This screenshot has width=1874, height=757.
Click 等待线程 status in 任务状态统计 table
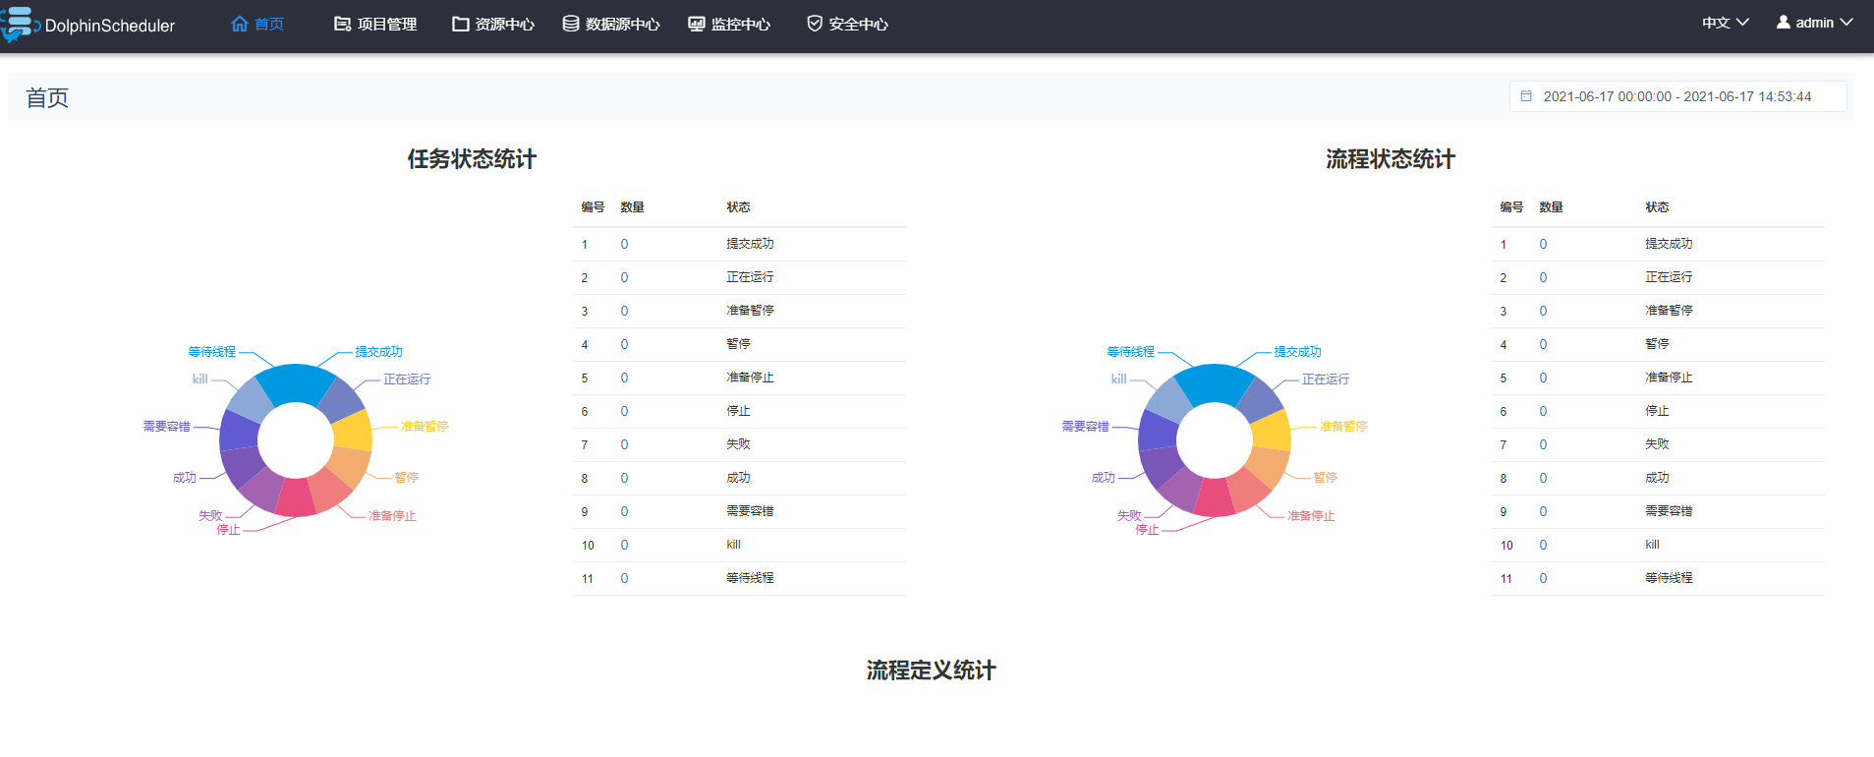pos(750,578)
